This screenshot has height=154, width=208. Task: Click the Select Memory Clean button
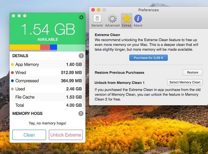[x=185, y=82]
